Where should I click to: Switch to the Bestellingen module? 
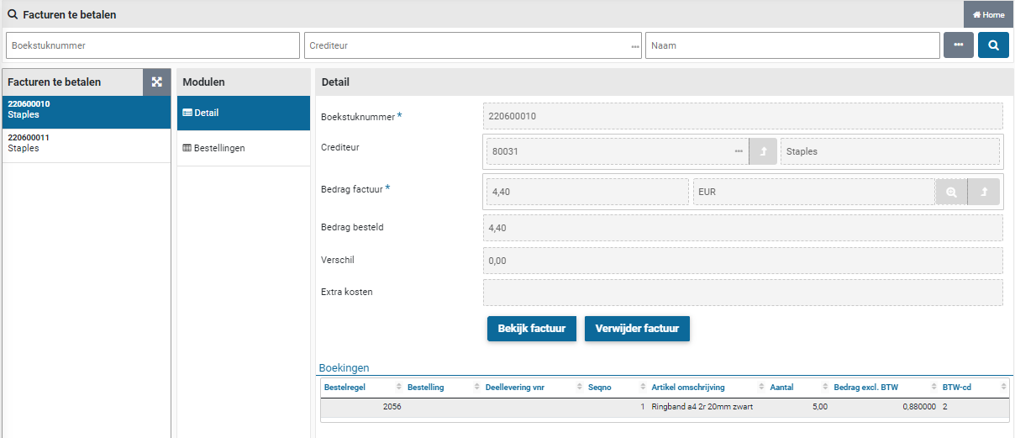[243, 148]
